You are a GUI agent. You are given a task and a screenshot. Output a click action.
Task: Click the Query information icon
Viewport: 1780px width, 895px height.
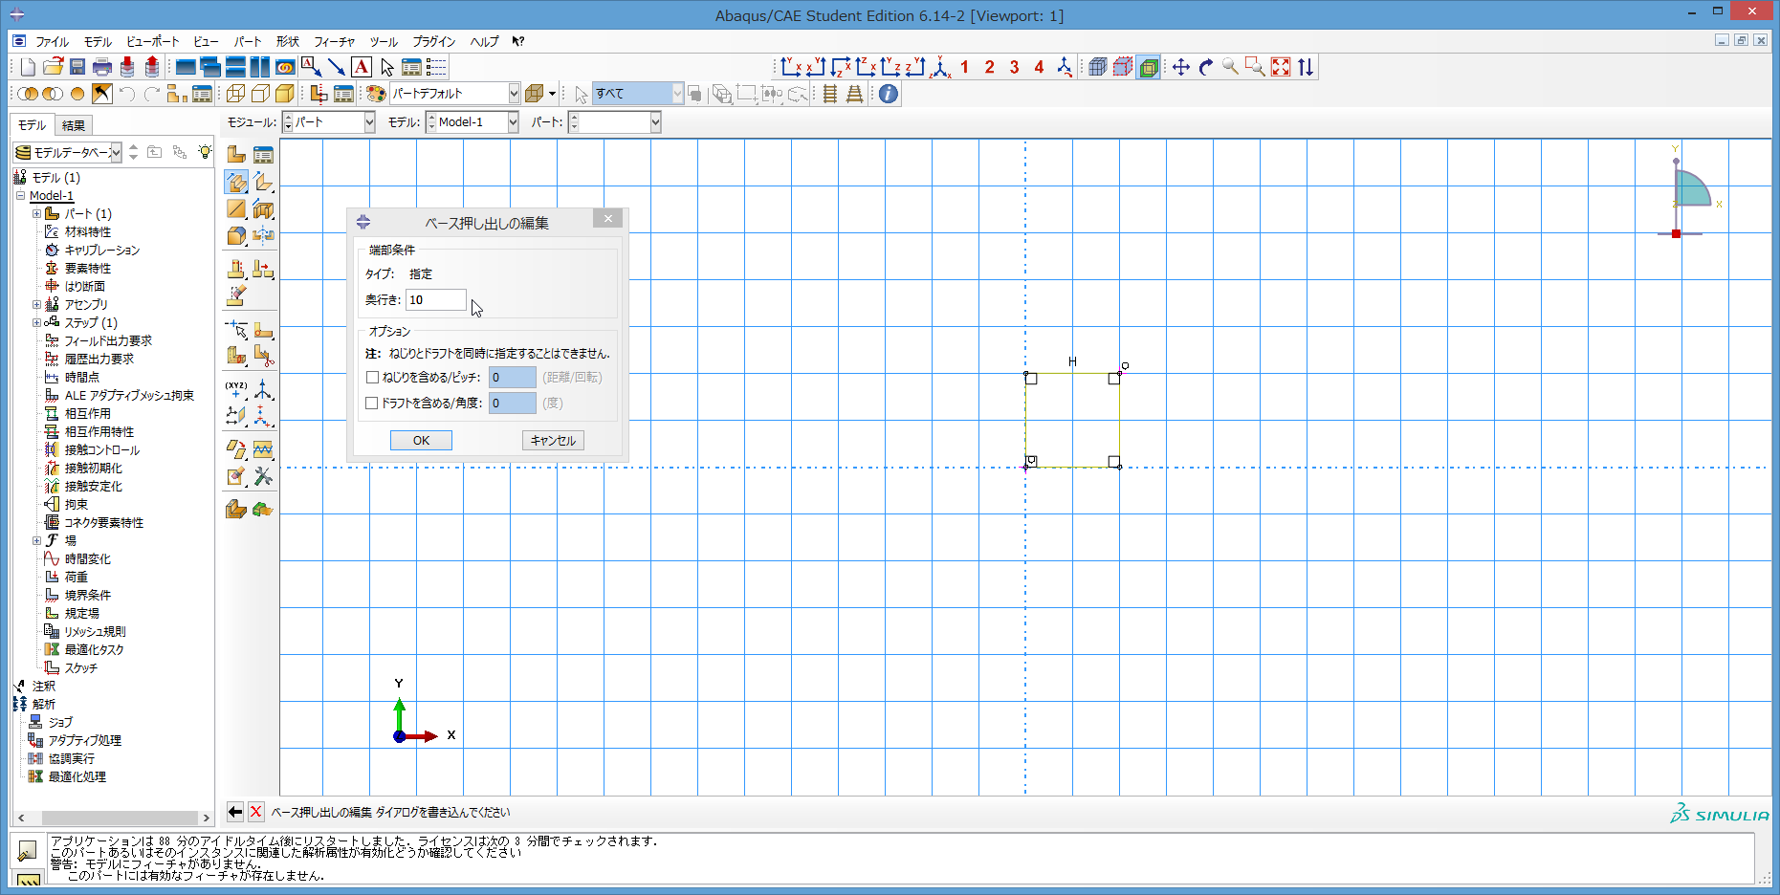click(889, 94)
